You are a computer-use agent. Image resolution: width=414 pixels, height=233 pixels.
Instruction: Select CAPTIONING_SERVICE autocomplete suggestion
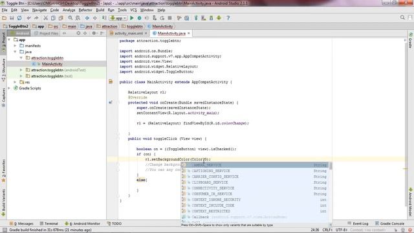pyautogui.click(x=255, y=171)
